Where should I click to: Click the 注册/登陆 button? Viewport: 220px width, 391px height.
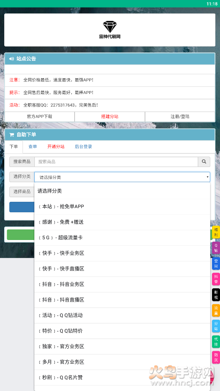click(x=180, y=117)
